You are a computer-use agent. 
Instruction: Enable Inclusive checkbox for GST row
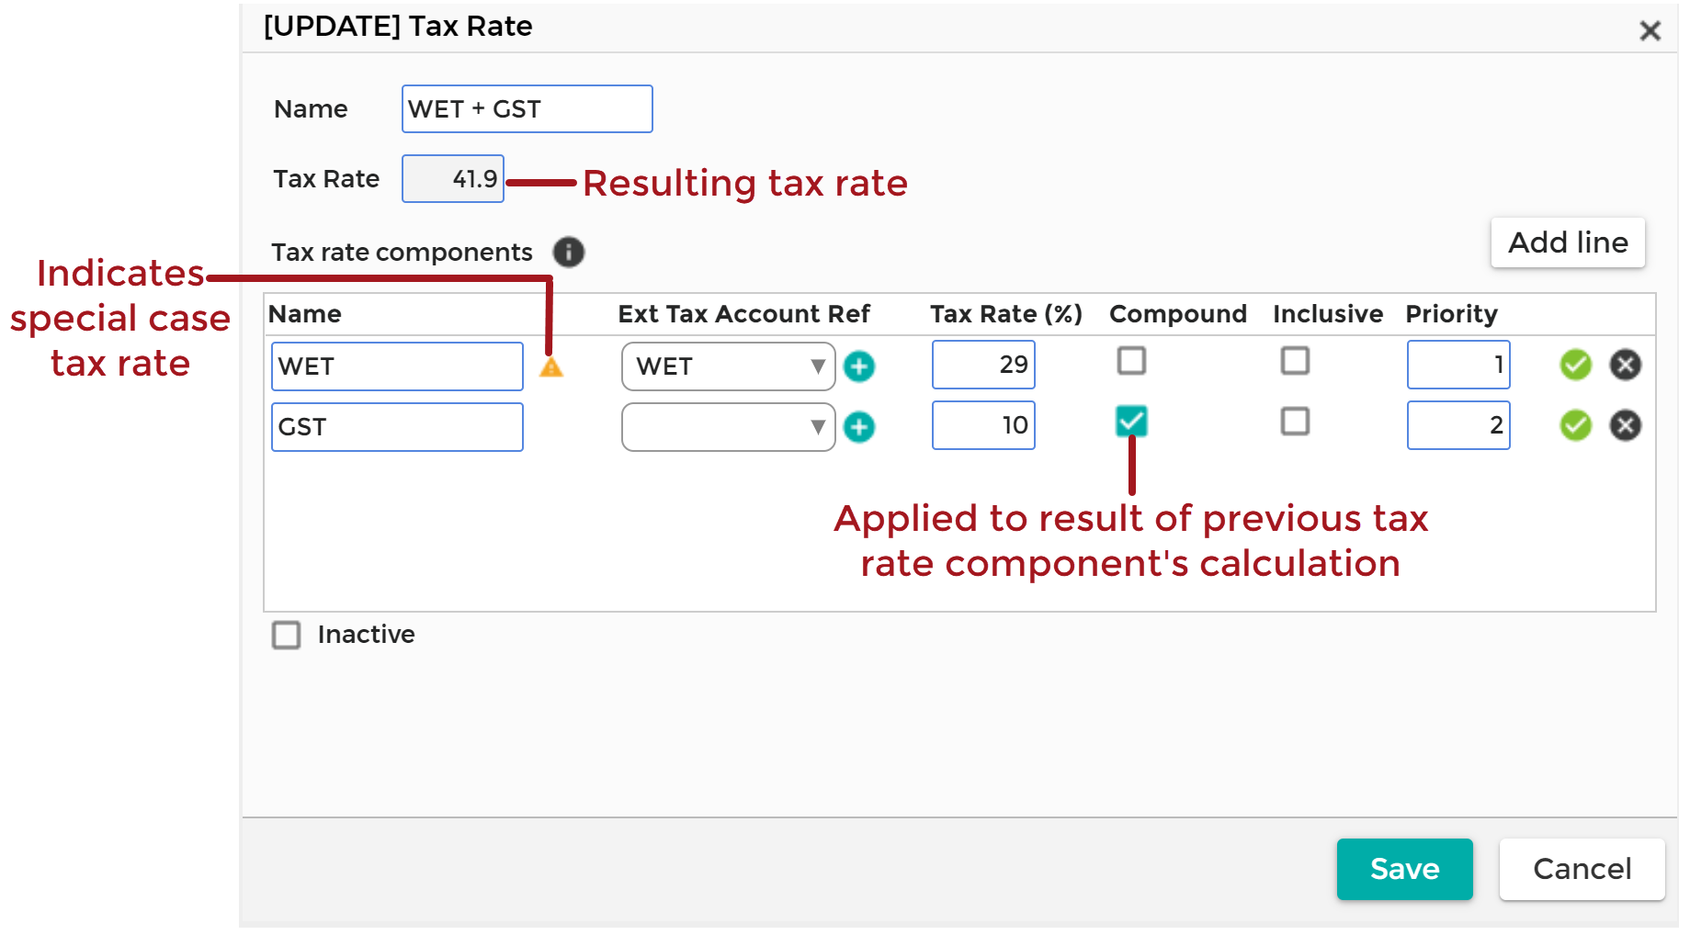tap(1295, 421)
